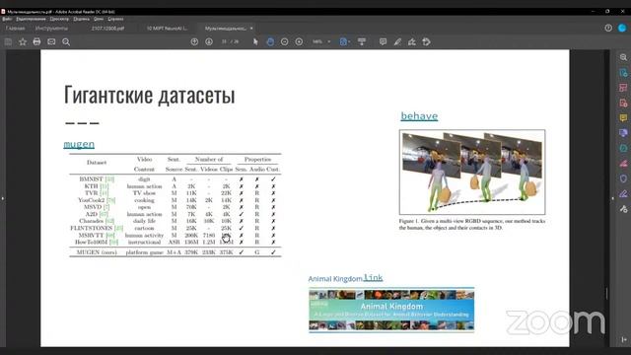Zoom out with minus icon
Image resolution: width=631 pixels, height=355 pixels.
tap(284, 41)
